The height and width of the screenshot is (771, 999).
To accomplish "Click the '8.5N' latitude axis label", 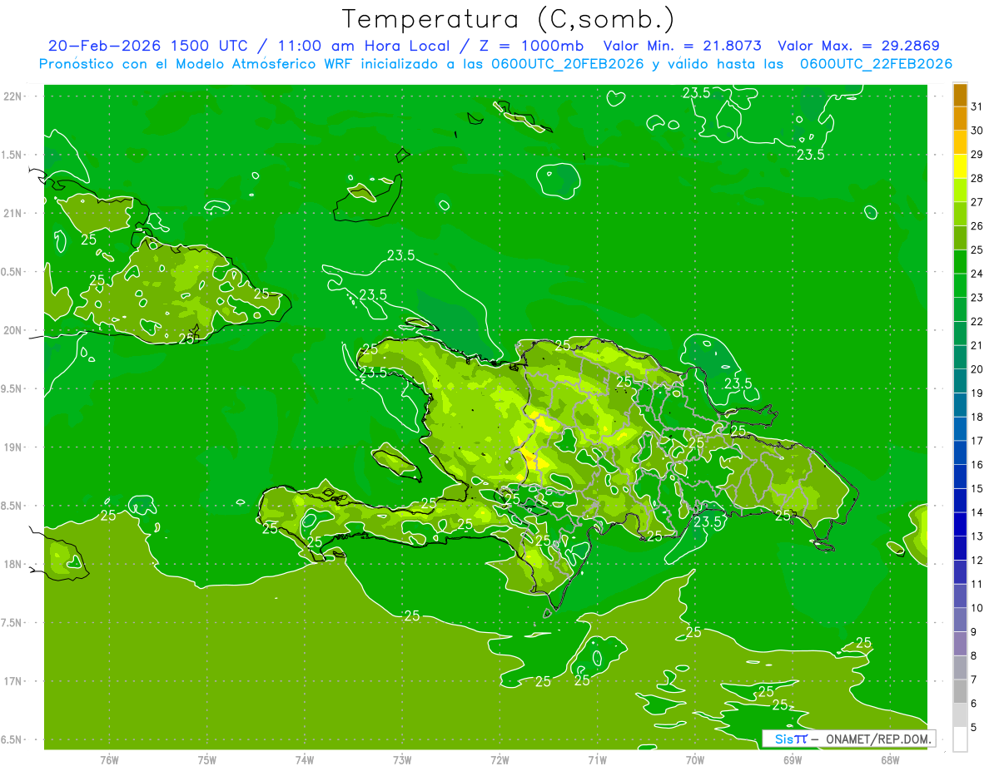I will (12, 507).
